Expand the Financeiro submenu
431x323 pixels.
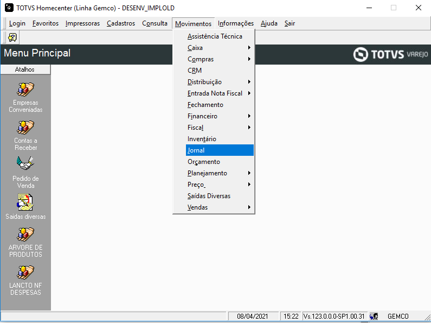click(x=220, y=116)
